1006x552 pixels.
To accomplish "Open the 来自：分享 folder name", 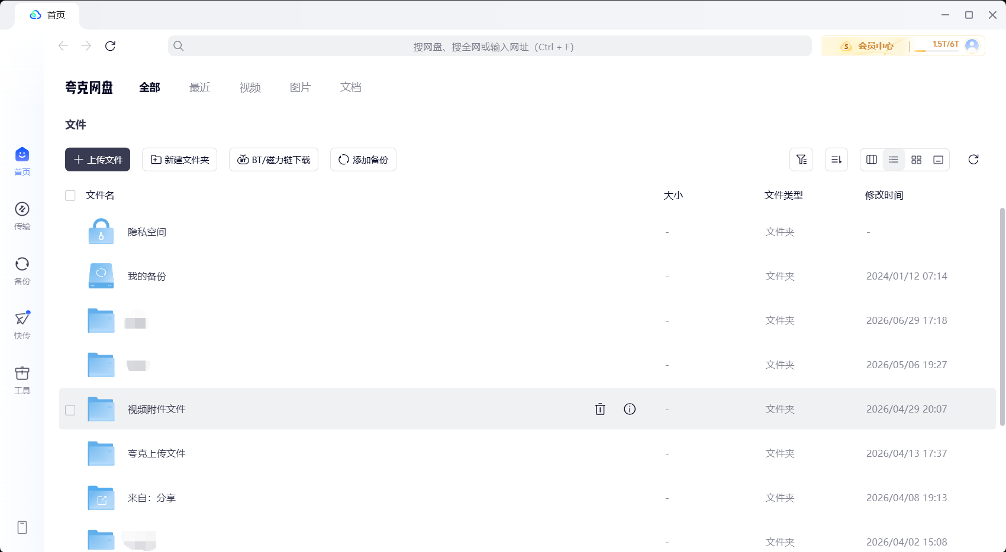I will tap(151, 498).
